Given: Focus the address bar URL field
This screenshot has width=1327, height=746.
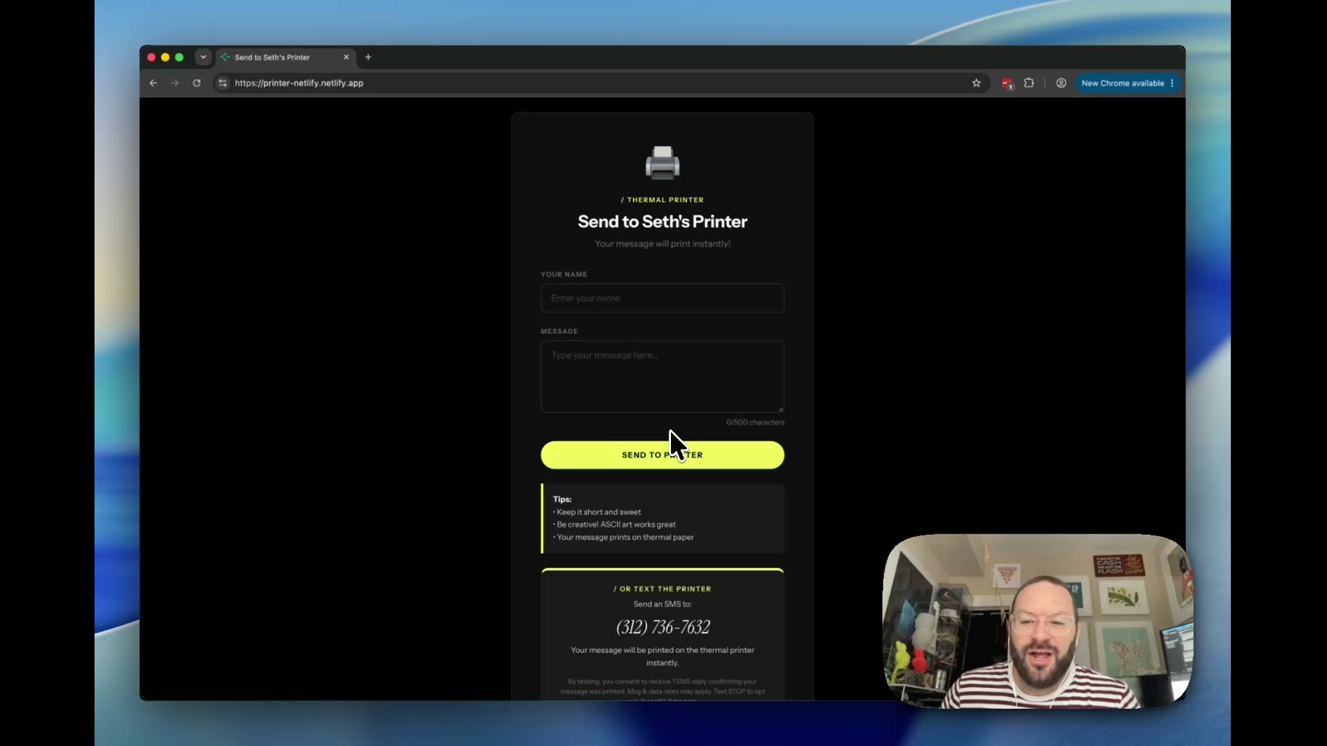Looking at the screenshot, I should (597, 83).
